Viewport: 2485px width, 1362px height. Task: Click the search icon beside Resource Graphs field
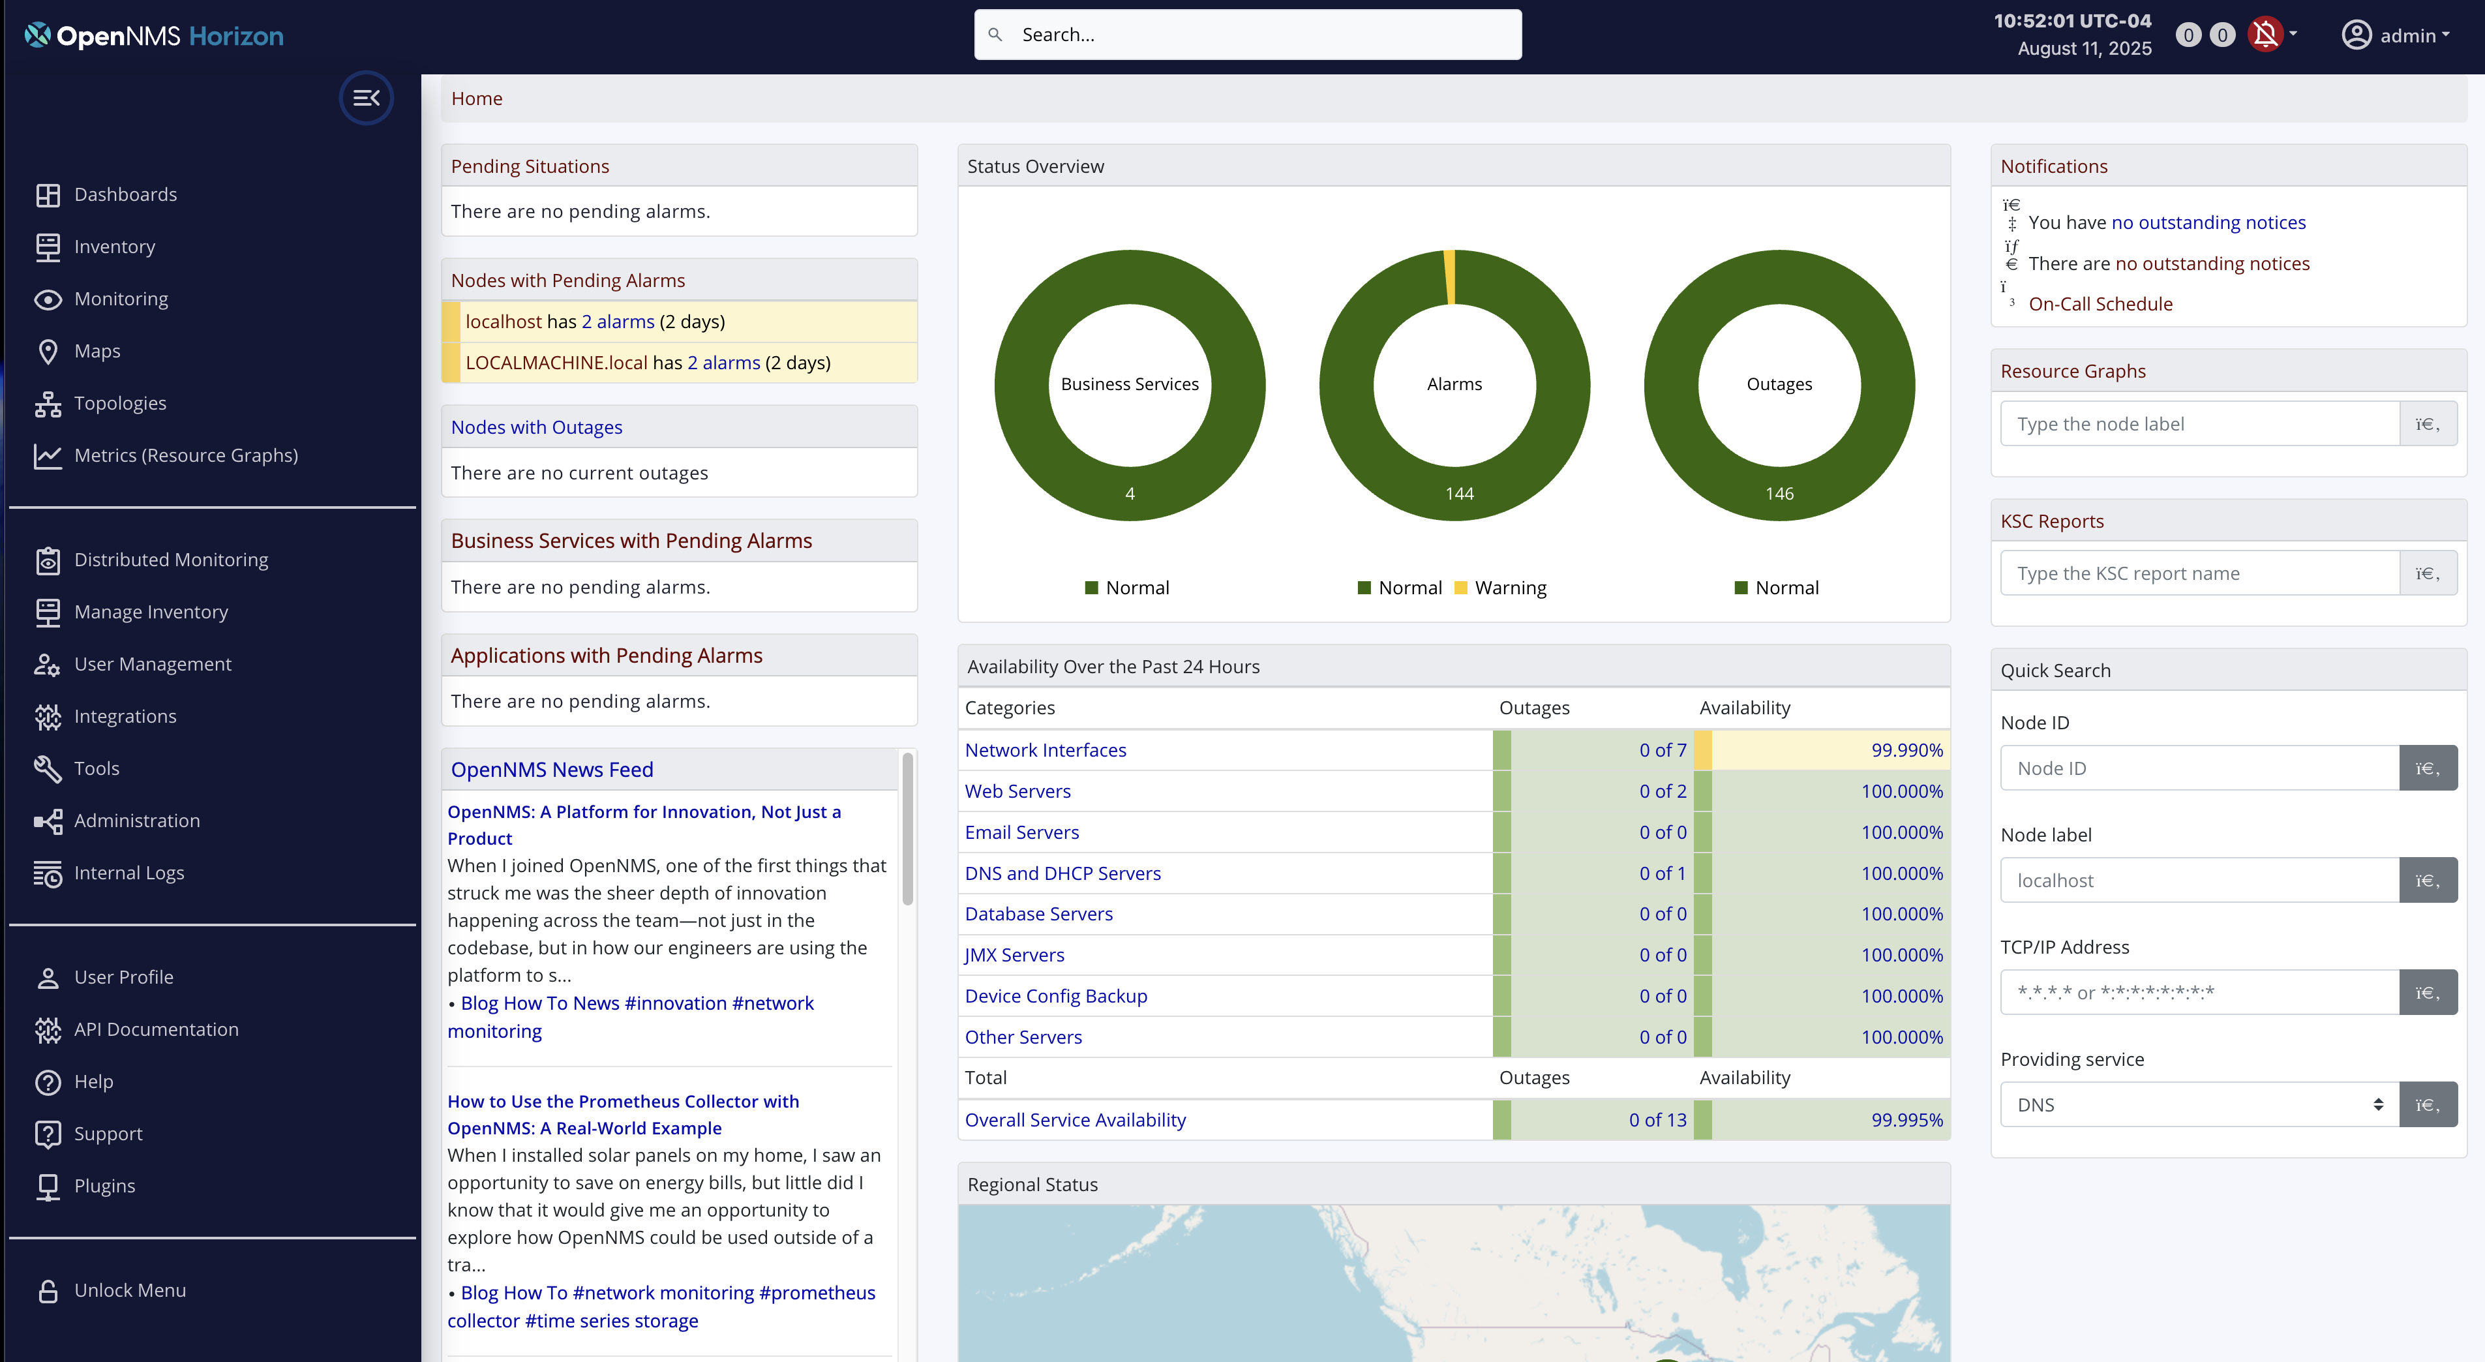[2428, 423]
